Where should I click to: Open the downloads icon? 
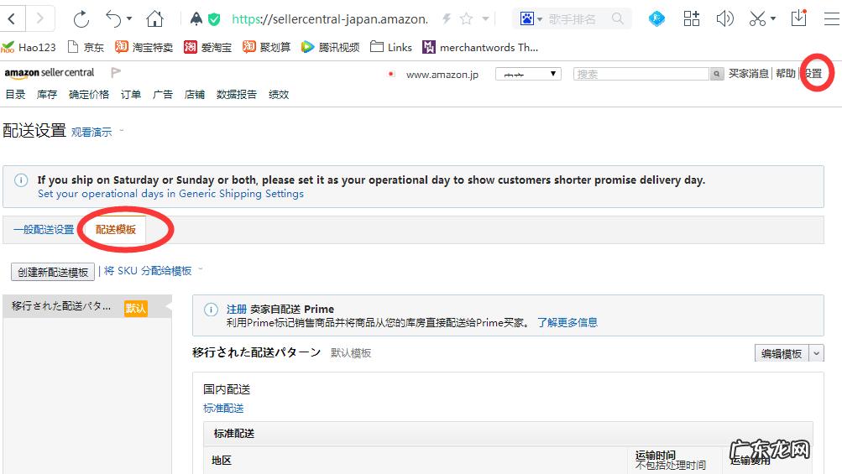799,18
